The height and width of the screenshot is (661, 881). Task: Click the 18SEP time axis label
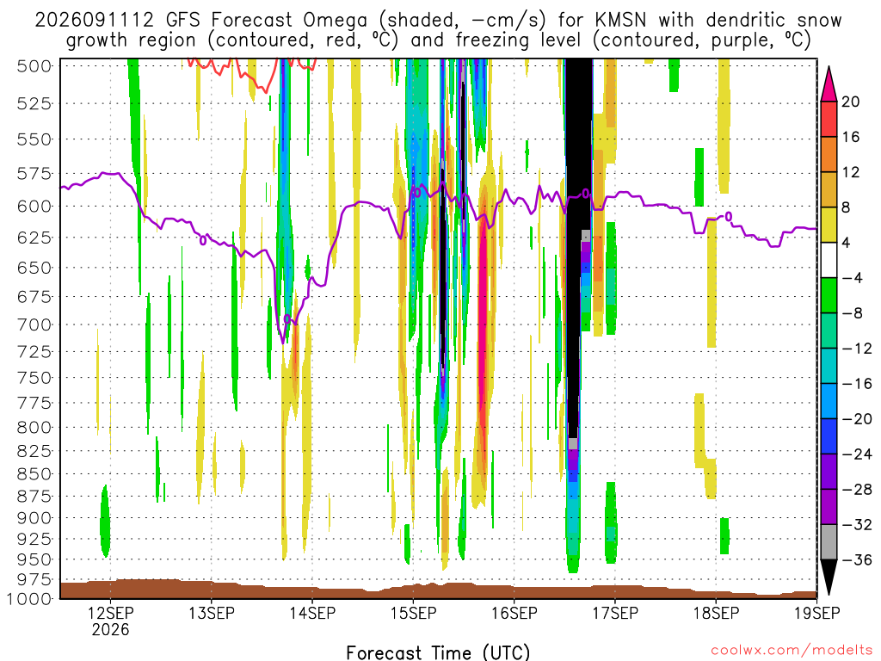click(x=717, y=613)
